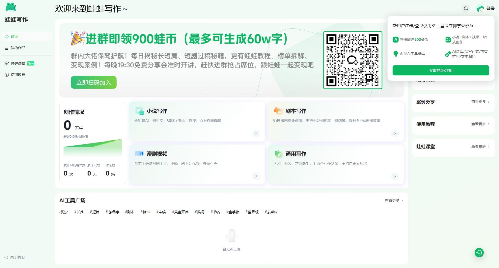Click the 通用写作 green icon
Viewport: 499px width, 268px height.
point(278,154)
